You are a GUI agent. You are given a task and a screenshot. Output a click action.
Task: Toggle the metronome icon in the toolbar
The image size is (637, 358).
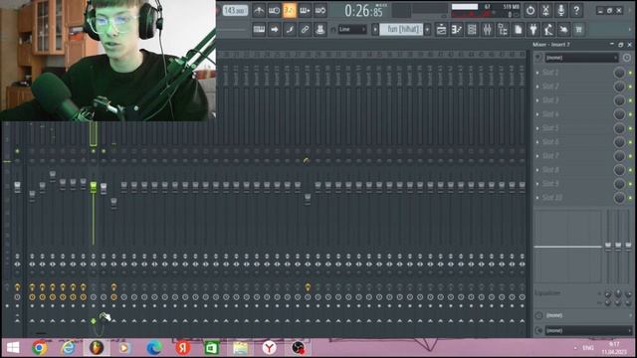click(259, 11)
